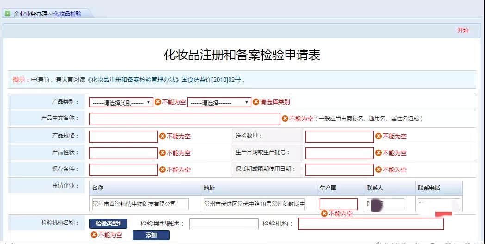Click the error icon after the first category dropdown
The height and width of the screenshot is (244, 485).
[x=158, y=102]
